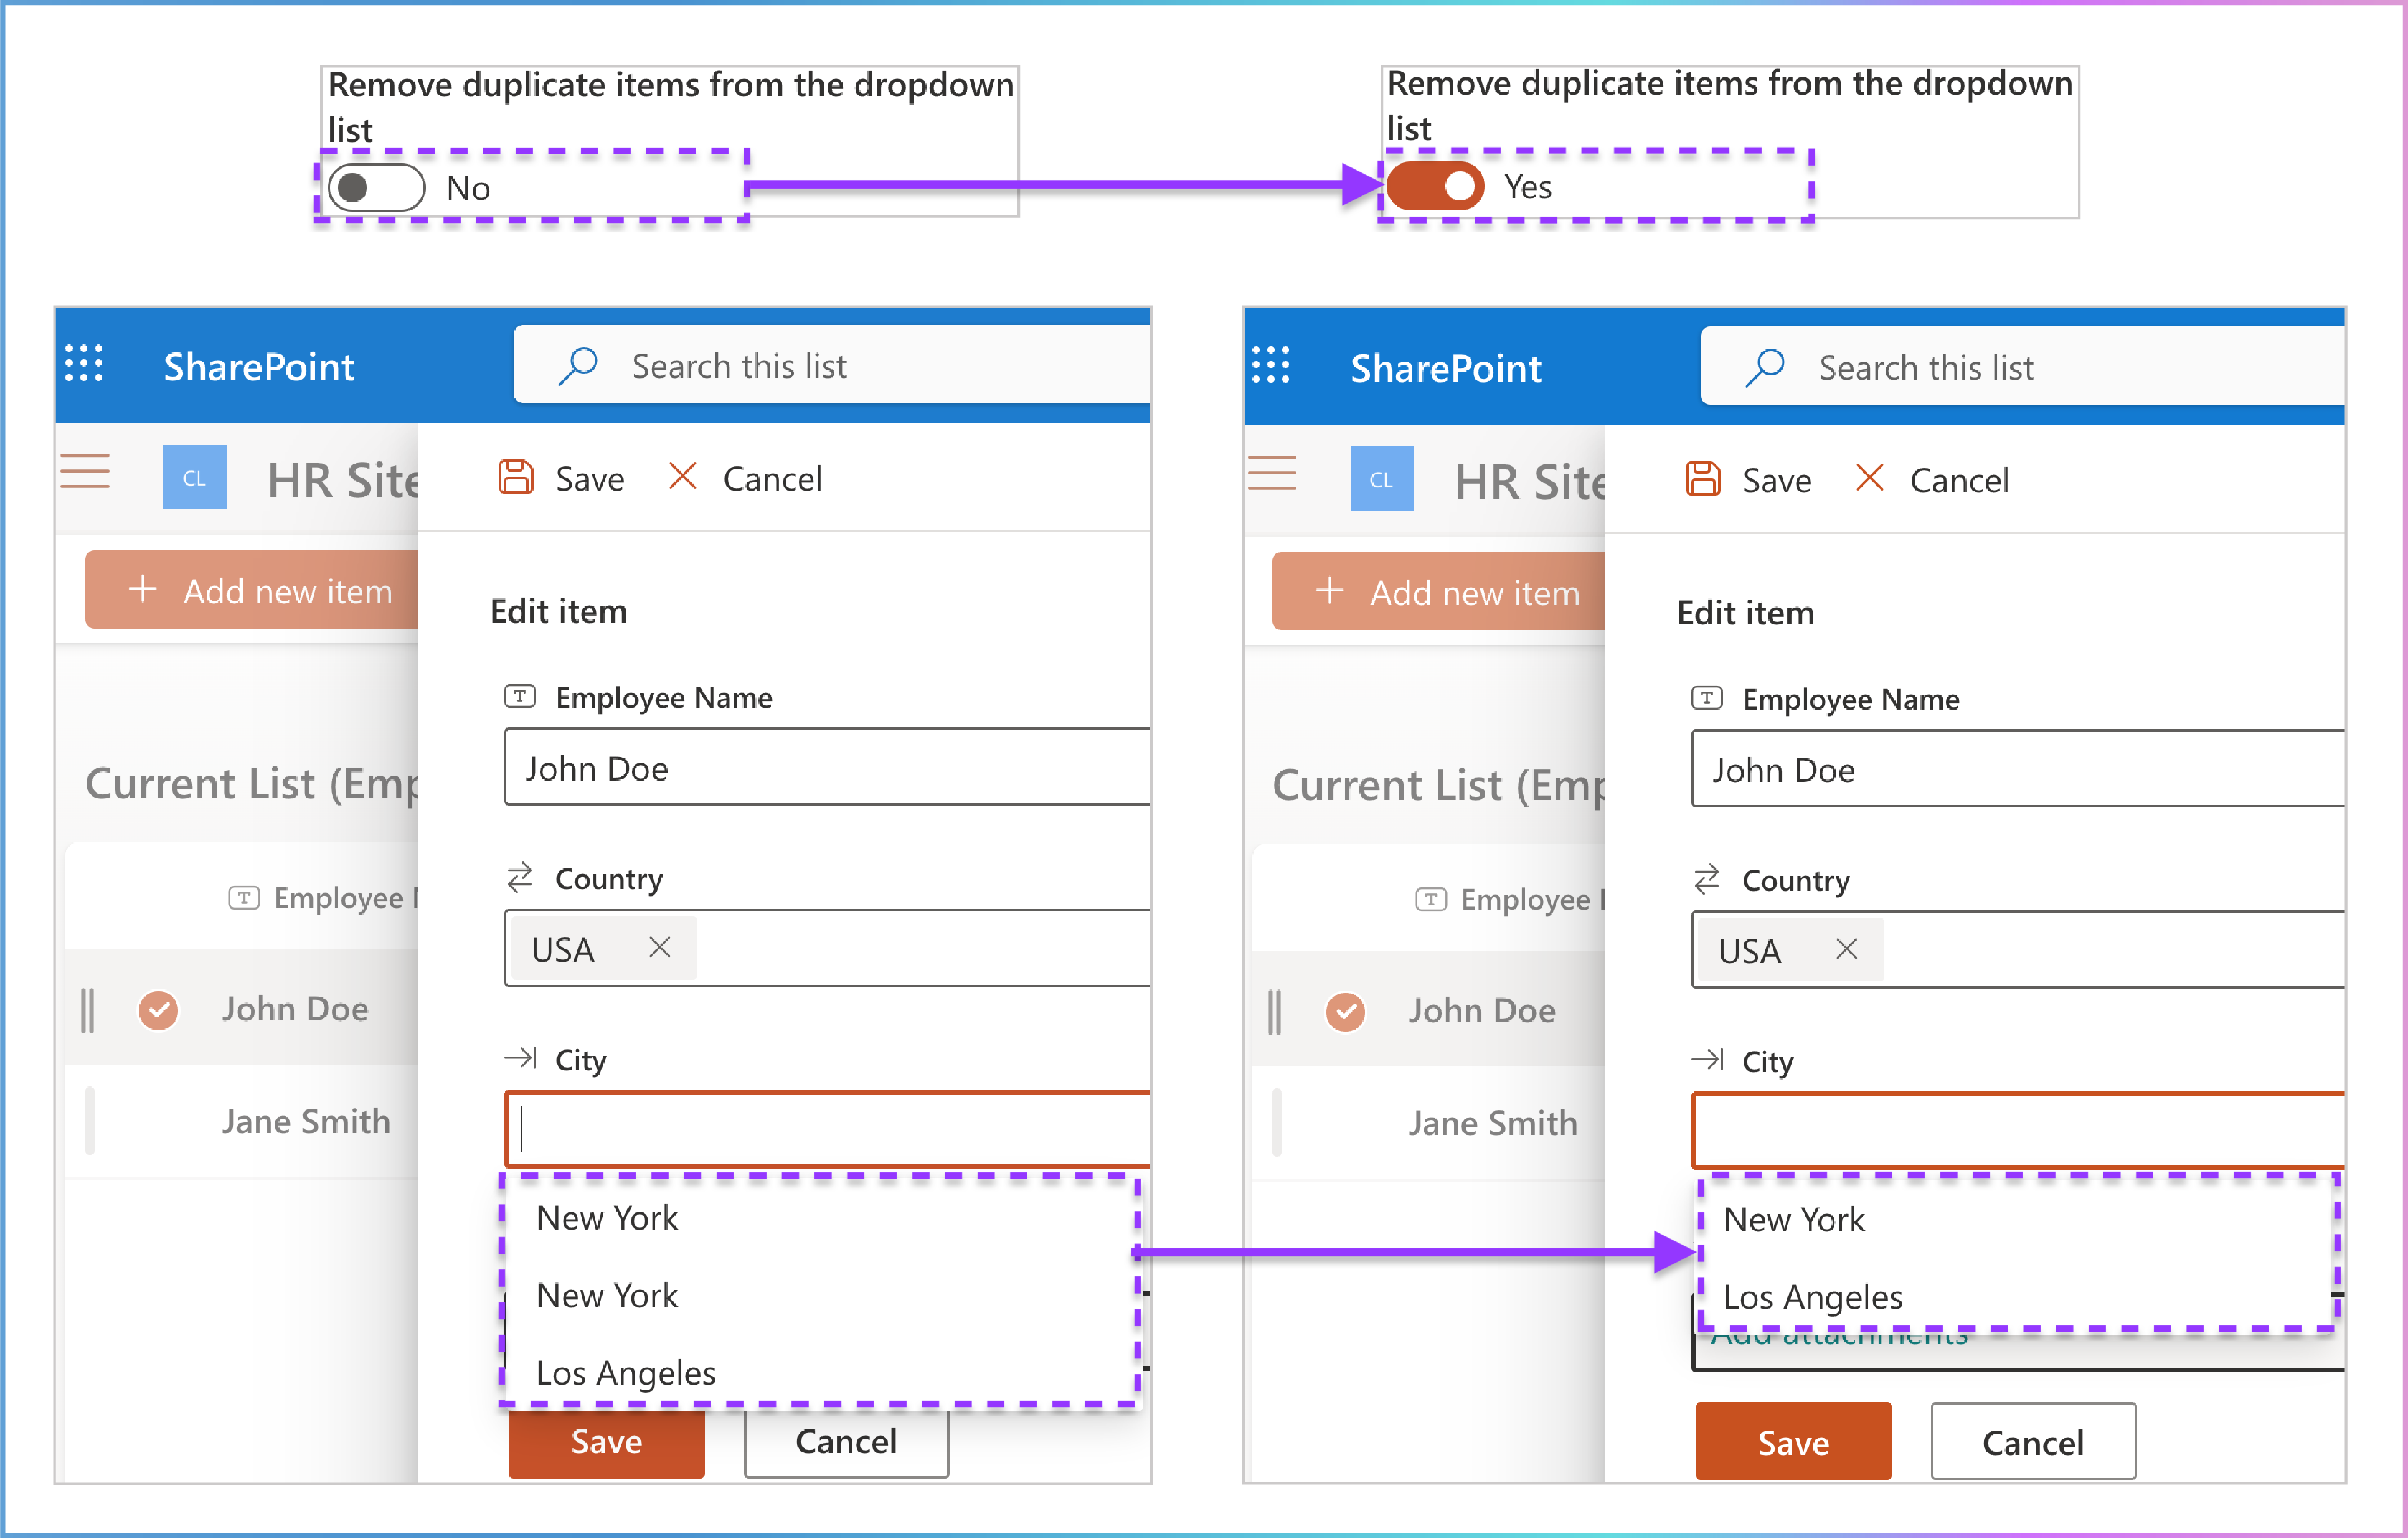Open hamburger menu in right panel
This screenshot has width=2408, height=1539.
(1272, 473)
